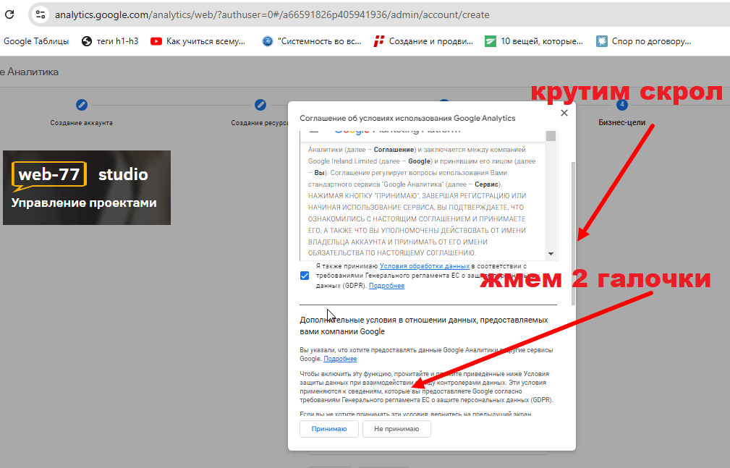This screenshot has width=730, height=468.
Task: Open Подробнее link after GDPR text
Action: (386, 286)
